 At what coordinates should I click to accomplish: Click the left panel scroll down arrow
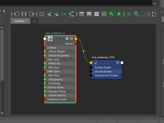point(2,113)
